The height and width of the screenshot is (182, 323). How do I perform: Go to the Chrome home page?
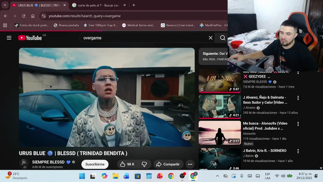point(33,16)
